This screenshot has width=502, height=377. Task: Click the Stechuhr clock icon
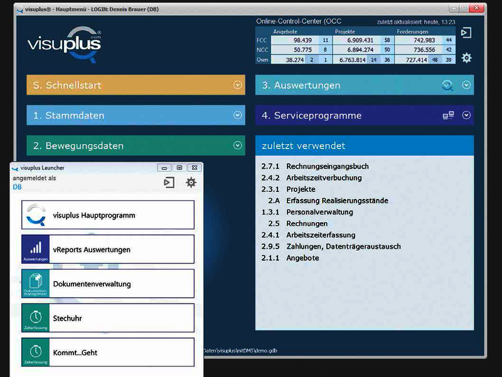36,318
